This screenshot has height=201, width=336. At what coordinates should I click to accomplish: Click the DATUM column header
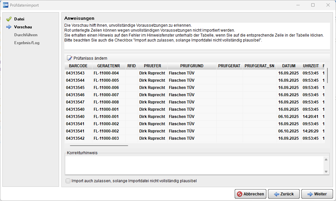pyautogui.click(x=288, y=66)
